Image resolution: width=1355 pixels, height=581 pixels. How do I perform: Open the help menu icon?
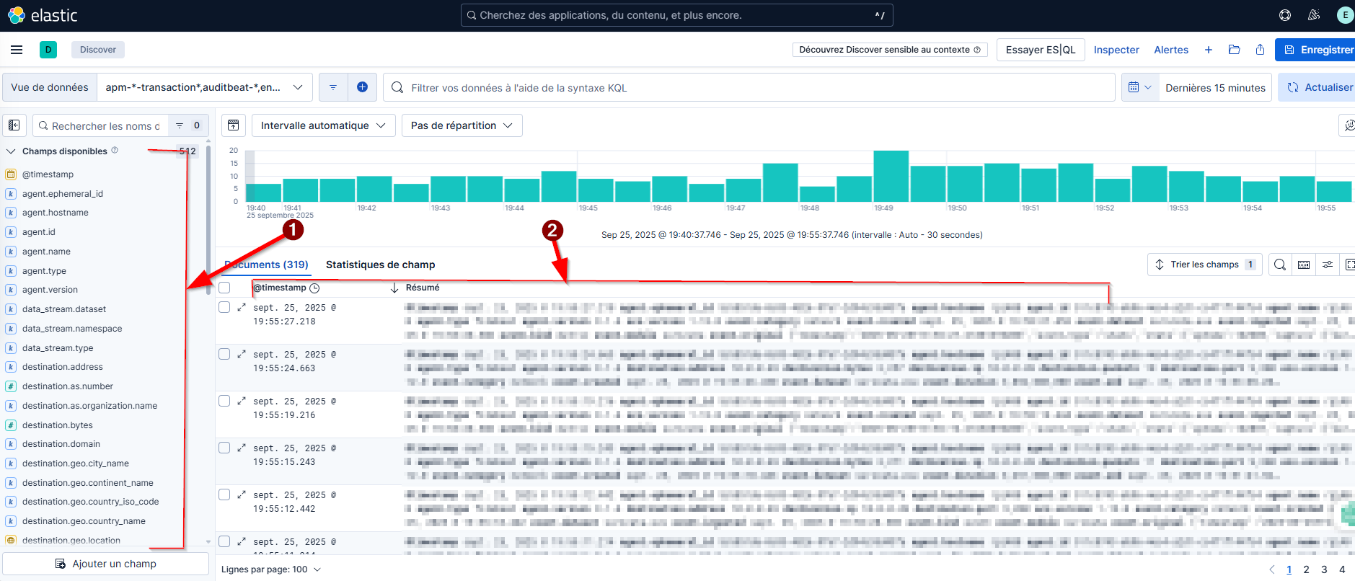click(1285, 15)
